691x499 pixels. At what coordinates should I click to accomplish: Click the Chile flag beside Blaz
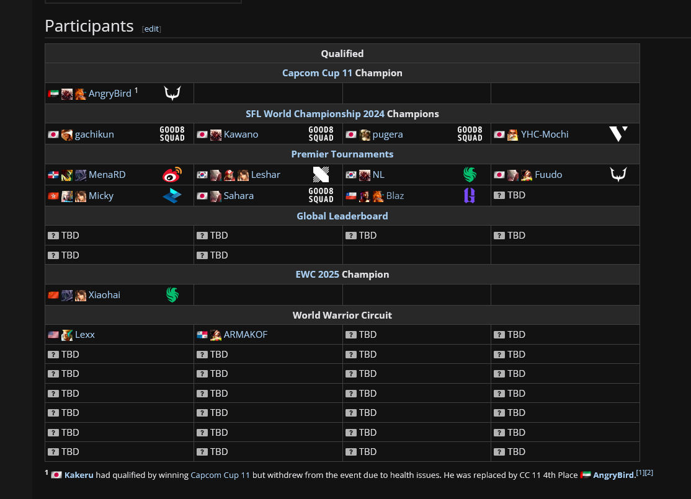[x=351, y=196]
